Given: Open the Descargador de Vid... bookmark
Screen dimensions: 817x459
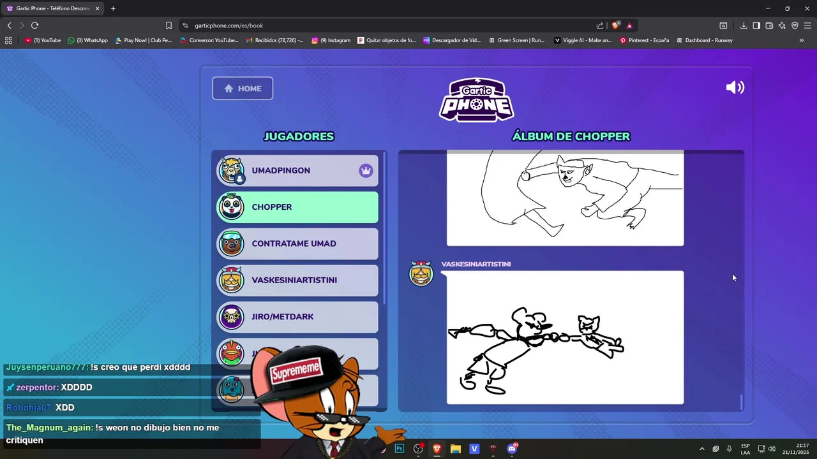Looking at the screenshot, I should tap(452, 40).
